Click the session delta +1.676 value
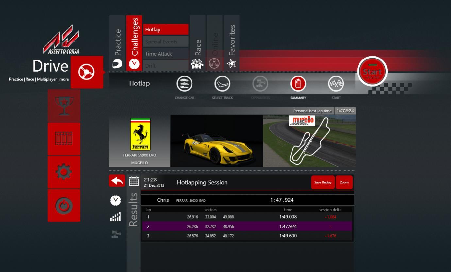This screenshot has height=272, width=451. (x=330, y=236)
